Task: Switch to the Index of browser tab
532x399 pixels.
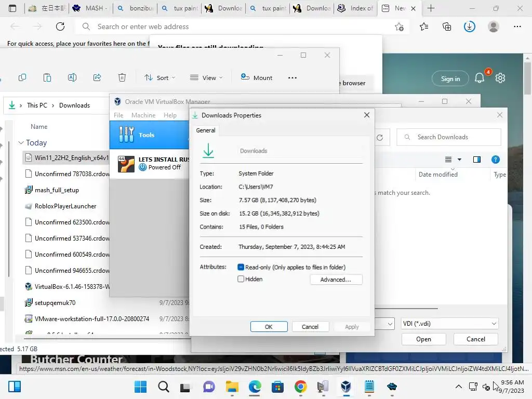Action: [356, 8]
